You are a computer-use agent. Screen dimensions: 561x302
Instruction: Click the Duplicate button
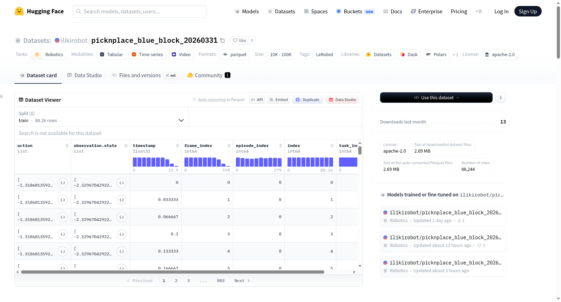pos(307,100)
